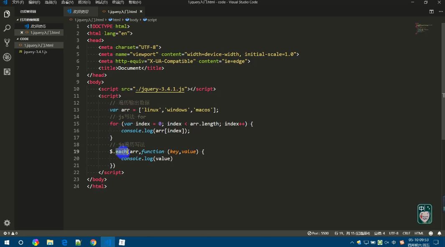445x247 pixels.
Task: Collapse the open editors section
Action: pos(29,20)
